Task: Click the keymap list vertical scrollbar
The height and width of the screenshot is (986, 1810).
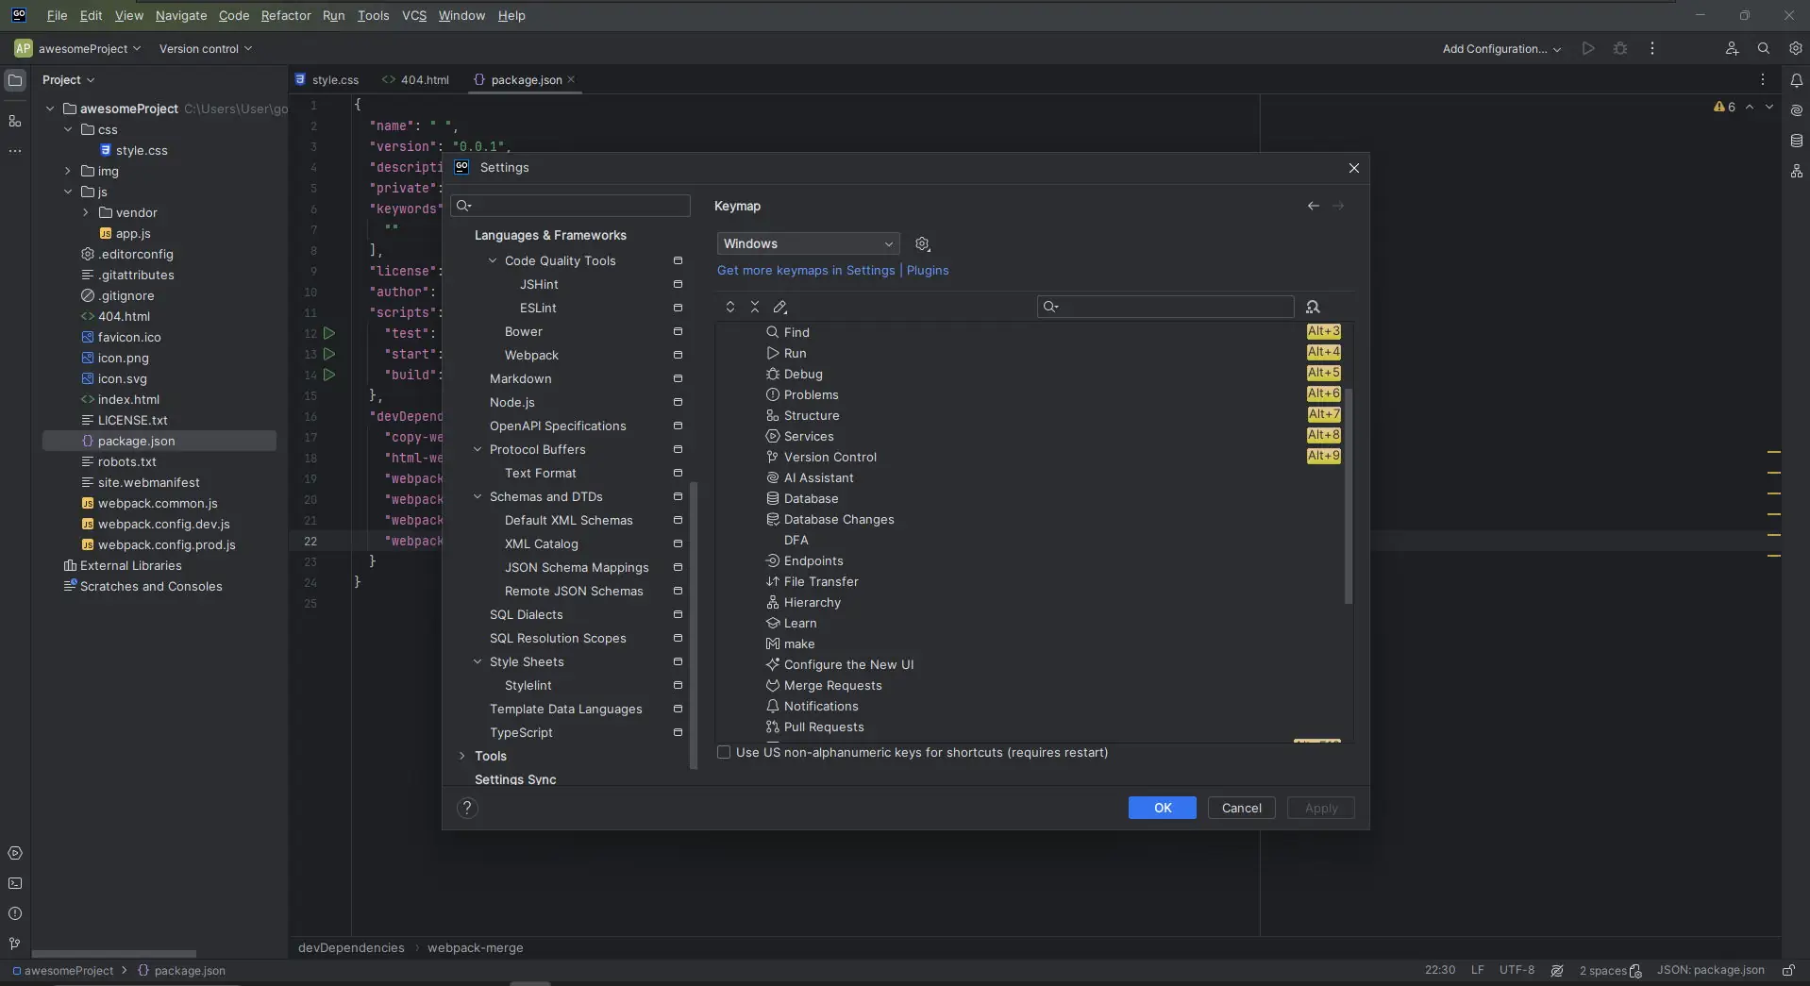Action: coord(1349,496)
